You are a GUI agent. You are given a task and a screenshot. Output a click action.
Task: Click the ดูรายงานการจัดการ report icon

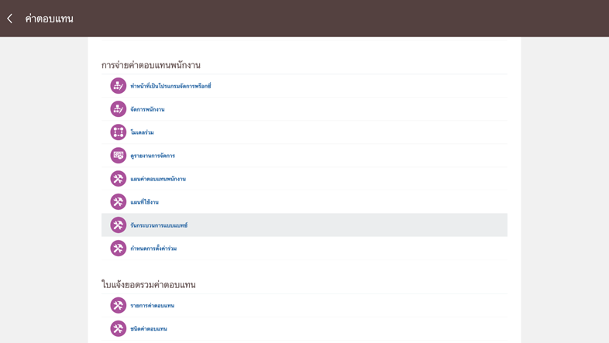coord(118,156)
